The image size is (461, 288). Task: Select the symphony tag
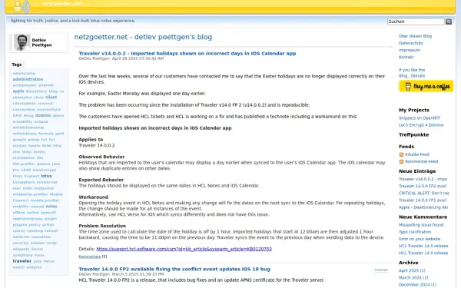22,255
